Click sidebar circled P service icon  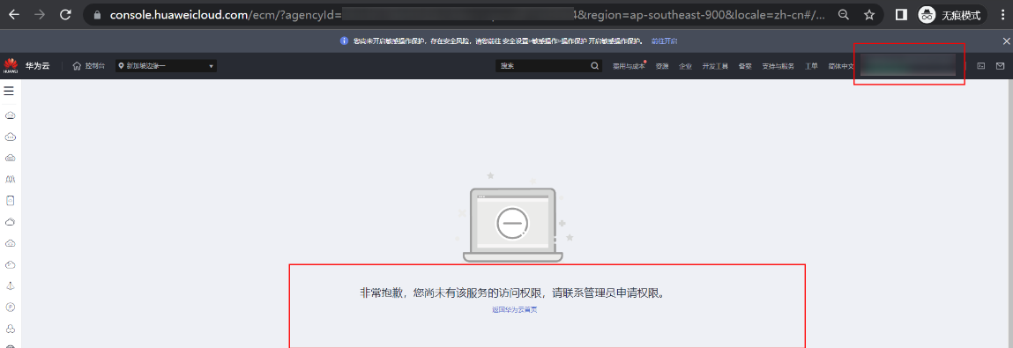[x=10, y=307]
